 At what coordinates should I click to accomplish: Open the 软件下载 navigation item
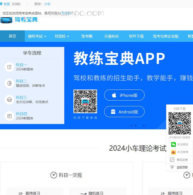click(136, 36)
